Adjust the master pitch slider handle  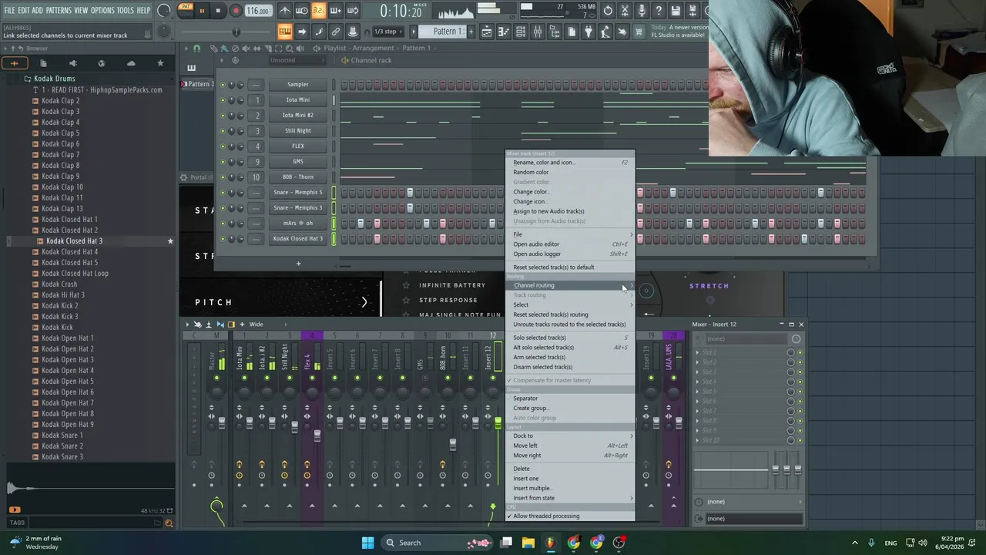236,32
